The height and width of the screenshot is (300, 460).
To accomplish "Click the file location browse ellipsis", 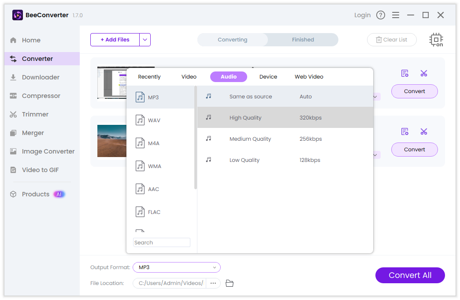I will (213, 283).
